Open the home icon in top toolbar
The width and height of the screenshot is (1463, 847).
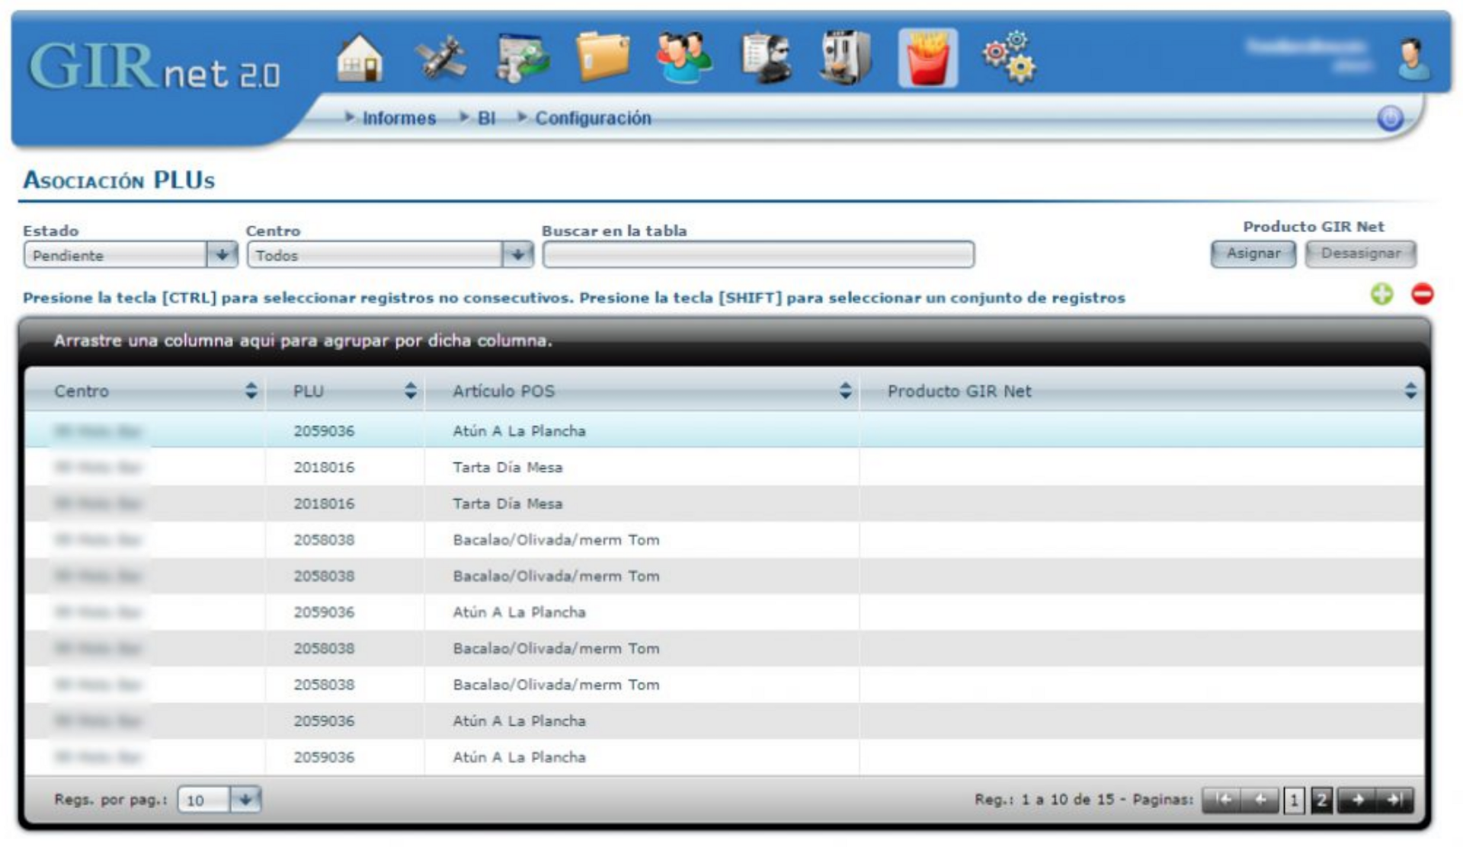pos(360,58)
